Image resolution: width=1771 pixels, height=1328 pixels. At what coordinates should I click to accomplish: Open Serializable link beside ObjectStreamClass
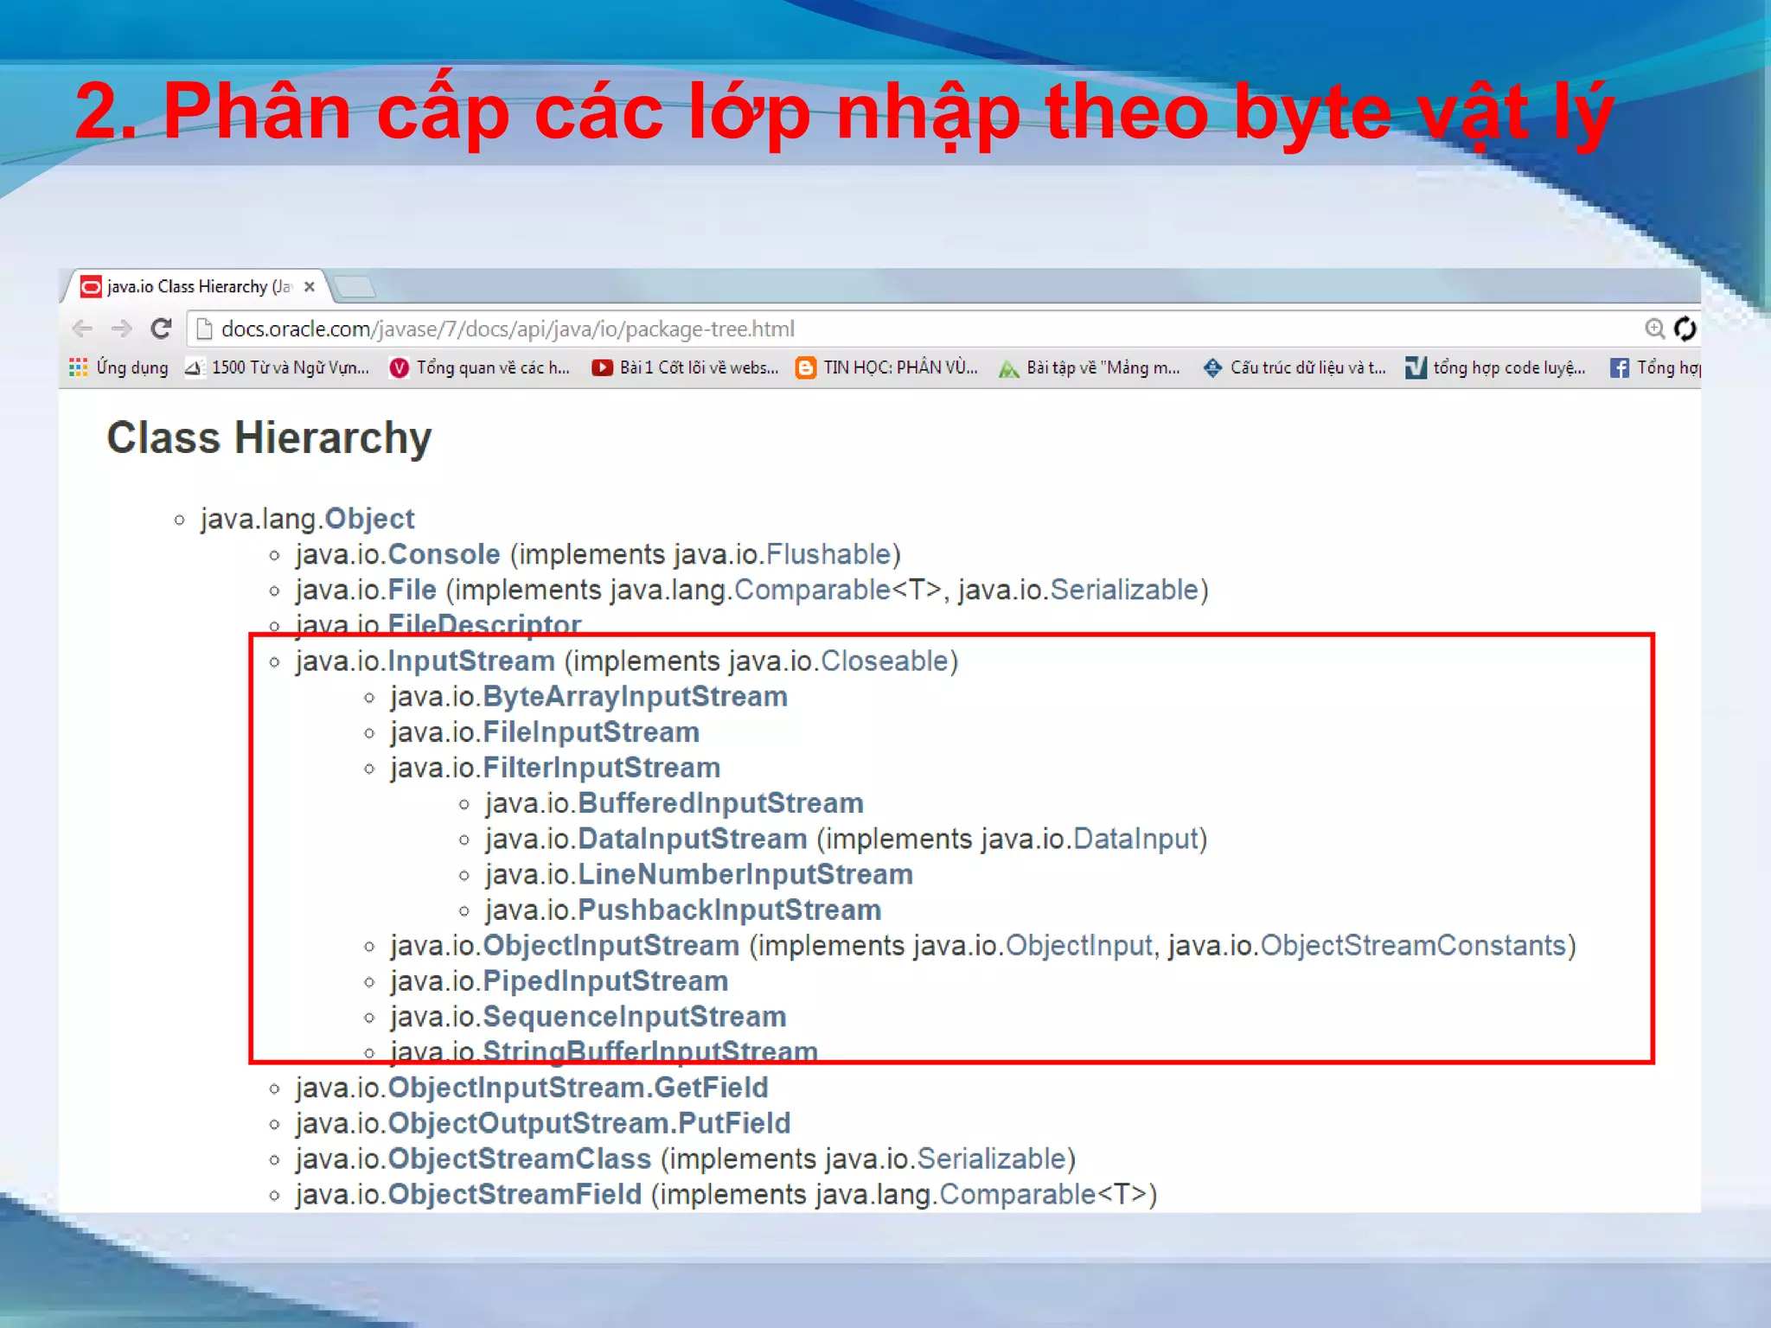point(991,1159)
